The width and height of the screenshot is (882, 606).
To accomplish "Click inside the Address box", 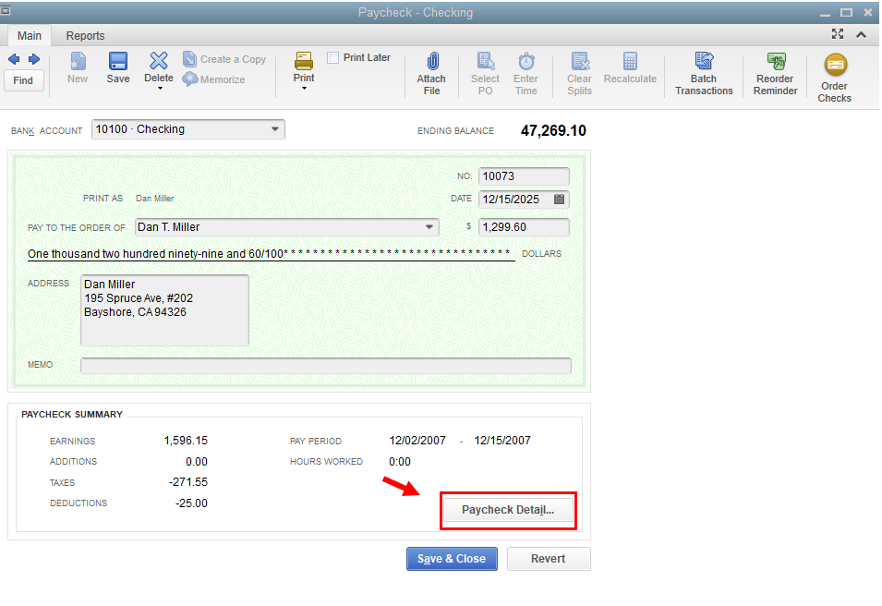I will point(164,310).
